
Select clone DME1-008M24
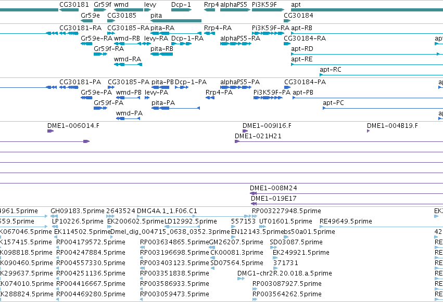pyautogui.click(x=273, y=188)
